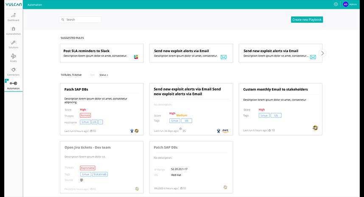
Task: Open the Status sort dropdown
Action: (x=104, y=75)
